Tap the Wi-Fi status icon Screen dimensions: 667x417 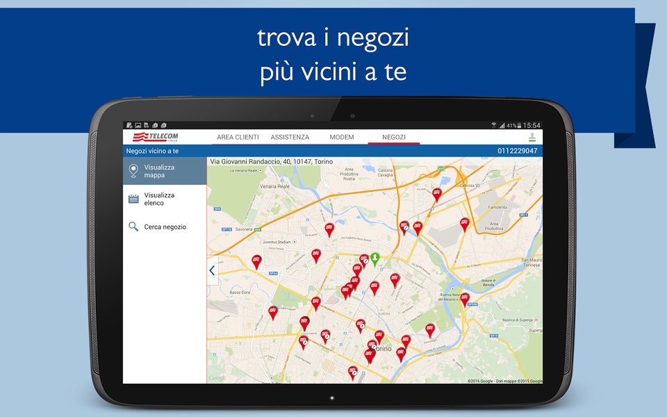(x=493, y=125)
